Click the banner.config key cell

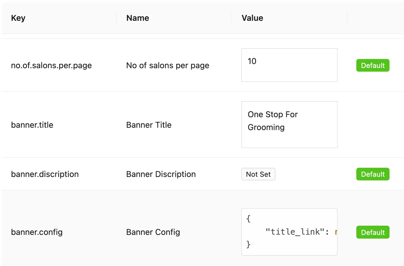[37, 232]
